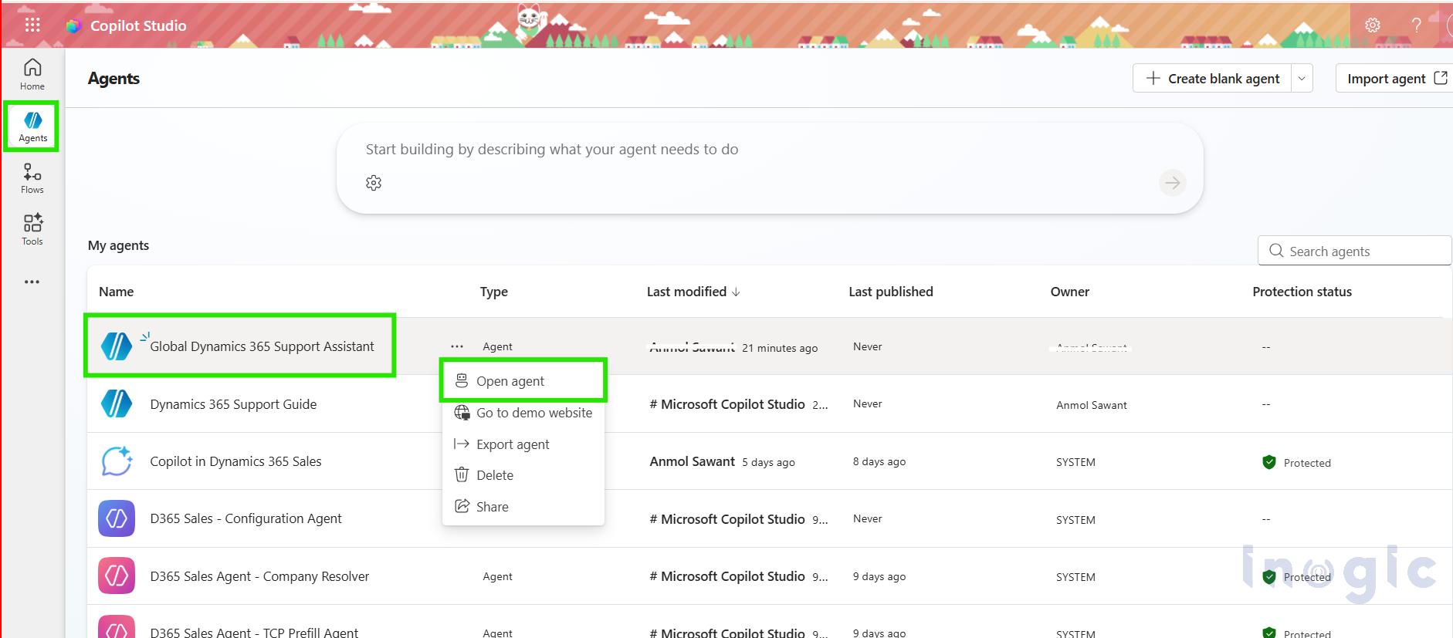The width and height of the screenshot is (1453, 638).
Task: Open Flows from the left sidebar
Action: coord(32,177)
